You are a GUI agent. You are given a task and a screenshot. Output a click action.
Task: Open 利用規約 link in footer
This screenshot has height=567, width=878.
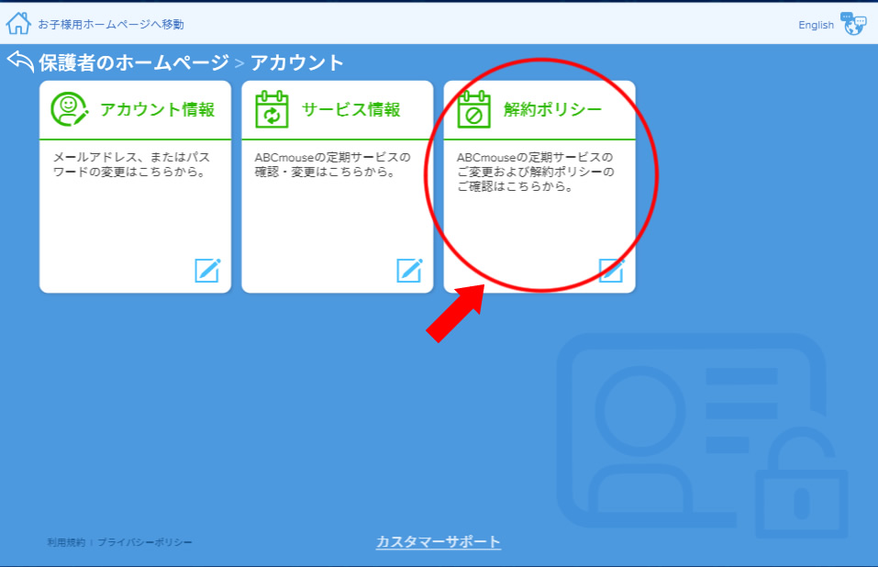pos(66,542)
